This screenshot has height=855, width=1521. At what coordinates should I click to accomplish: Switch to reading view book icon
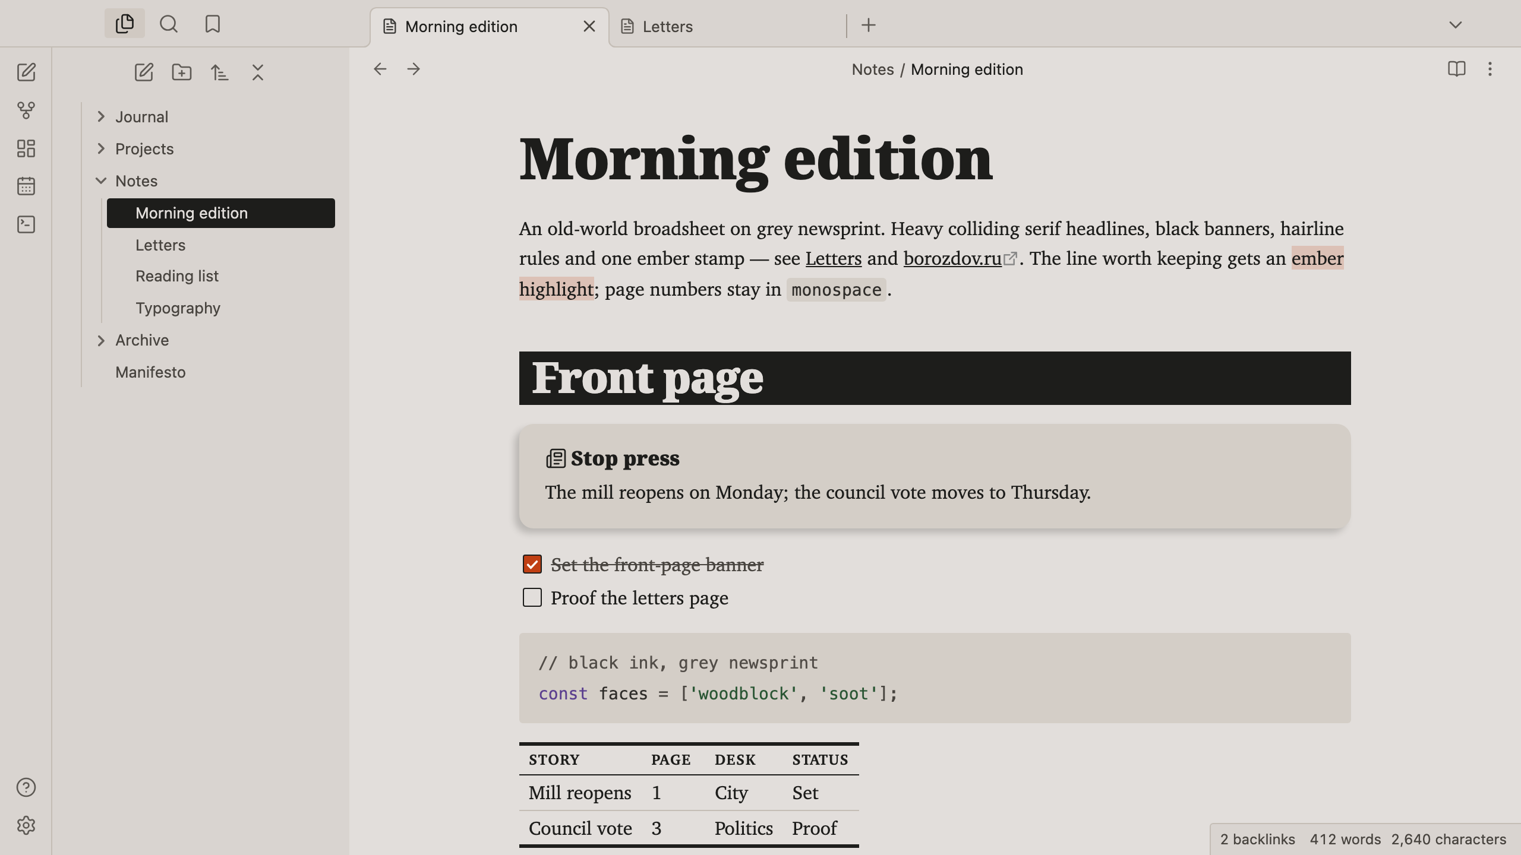1456,69
